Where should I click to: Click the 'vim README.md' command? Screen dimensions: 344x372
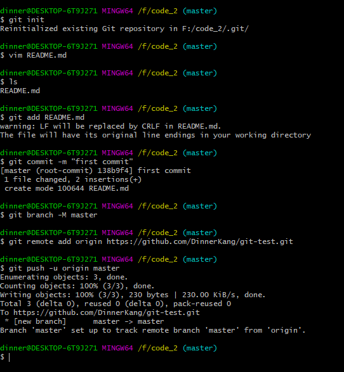[x=37, y=55]
